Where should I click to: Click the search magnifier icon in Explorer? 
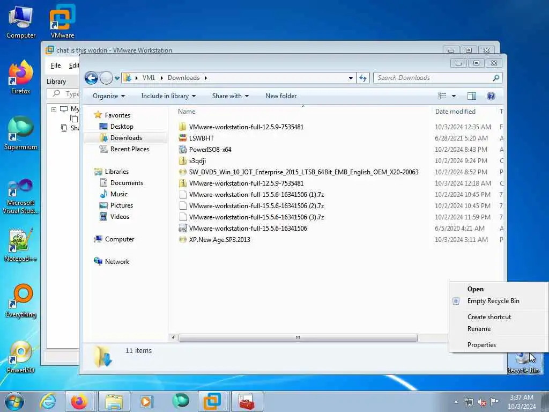(496, 78)
